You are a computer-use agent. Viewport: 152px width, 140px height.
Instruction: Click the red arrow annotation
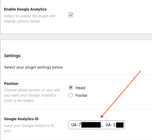point(121,94)
